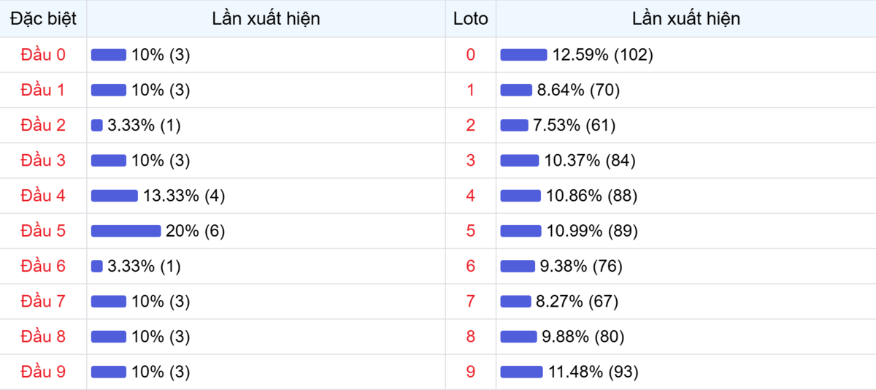The image size is (876, 390).
Task: Click the 'Lần xuất hiện' header next to Loto
Action: click(685, 19)
